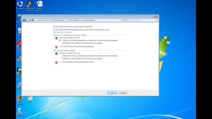Select Turn off Windows Firewall for public network
The image size is (212, 119).
pos(61,62)
